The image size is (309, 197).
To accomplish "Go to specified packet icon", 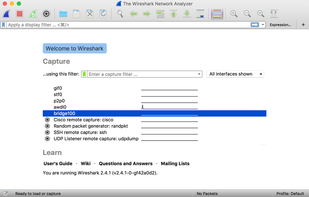I will click(x=160, y=14).
